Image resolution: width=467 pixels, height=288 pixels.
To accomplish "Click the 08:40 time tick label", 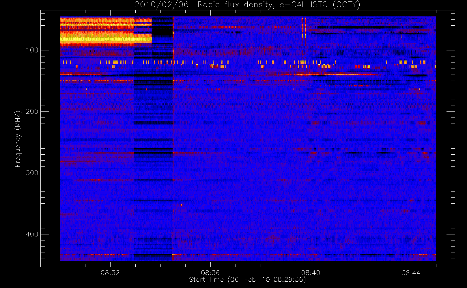I will click(311, 273).
